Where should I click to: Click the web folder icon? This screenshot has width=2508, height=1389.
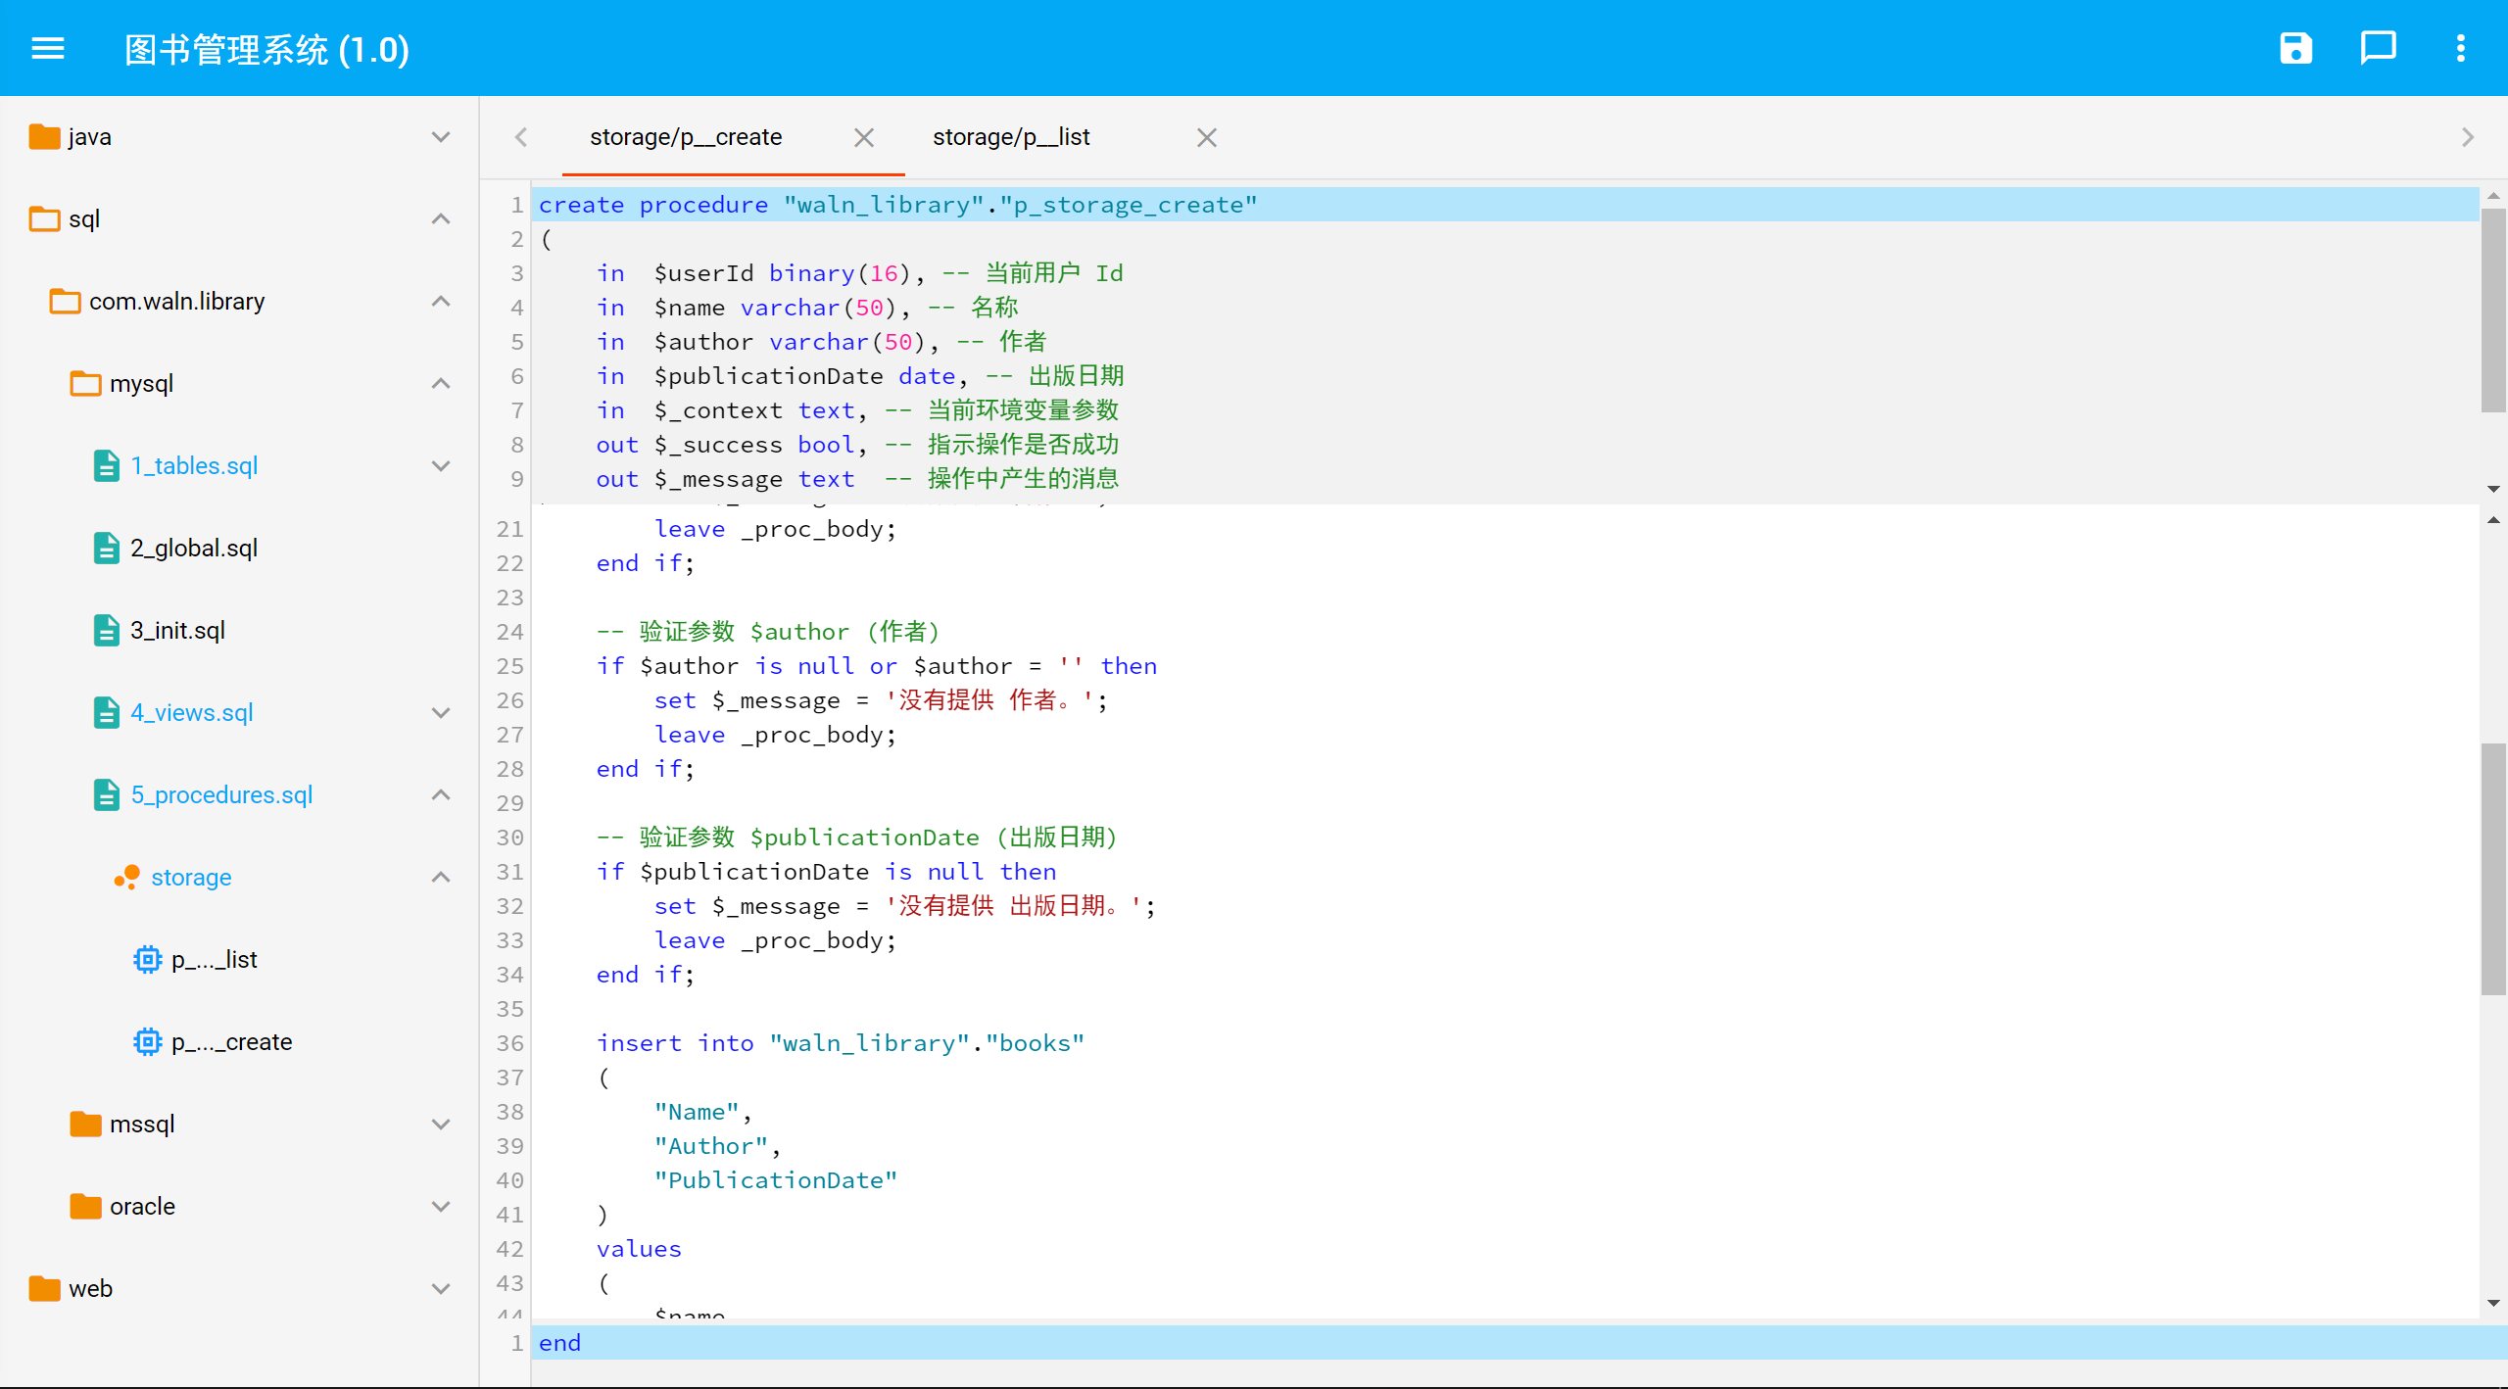tap(44, 1289)
